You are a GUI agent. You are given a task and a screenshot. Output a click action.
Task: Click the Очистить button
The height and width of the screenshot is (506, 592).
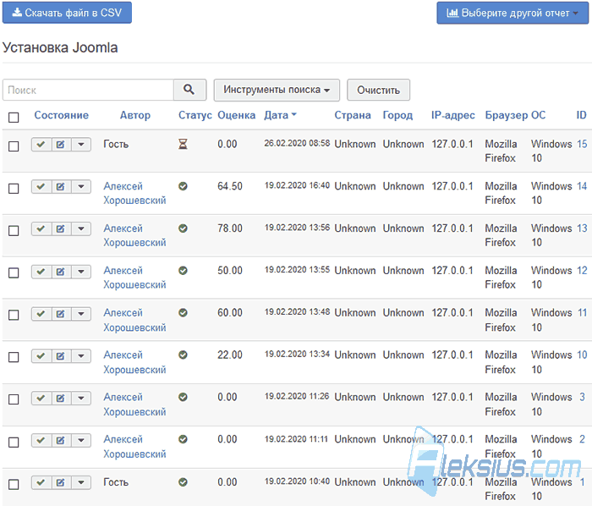378,90
